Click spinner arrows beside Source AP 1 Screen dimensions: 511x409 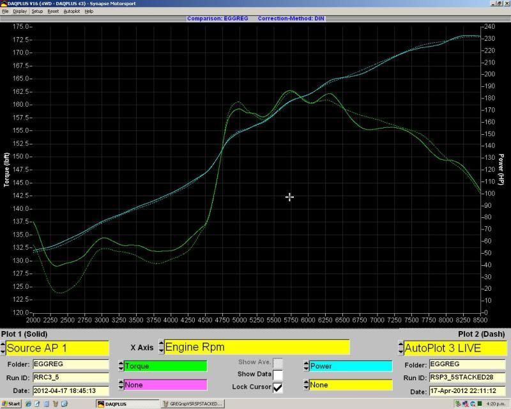(x=3, y=348)
